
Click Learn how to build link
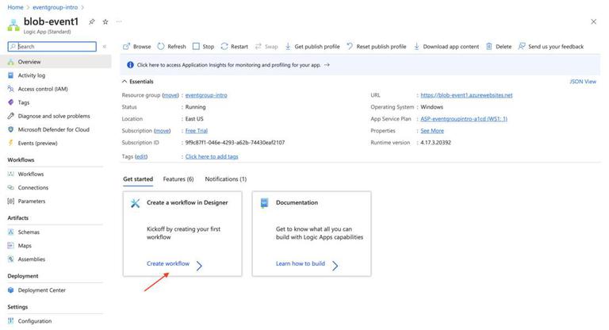coord(301,263)
